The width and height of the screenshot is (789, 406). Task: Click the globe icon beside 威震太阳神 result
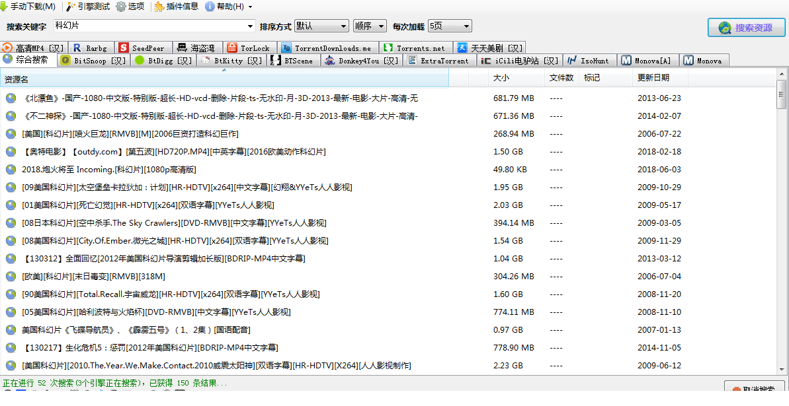point(11,366)
